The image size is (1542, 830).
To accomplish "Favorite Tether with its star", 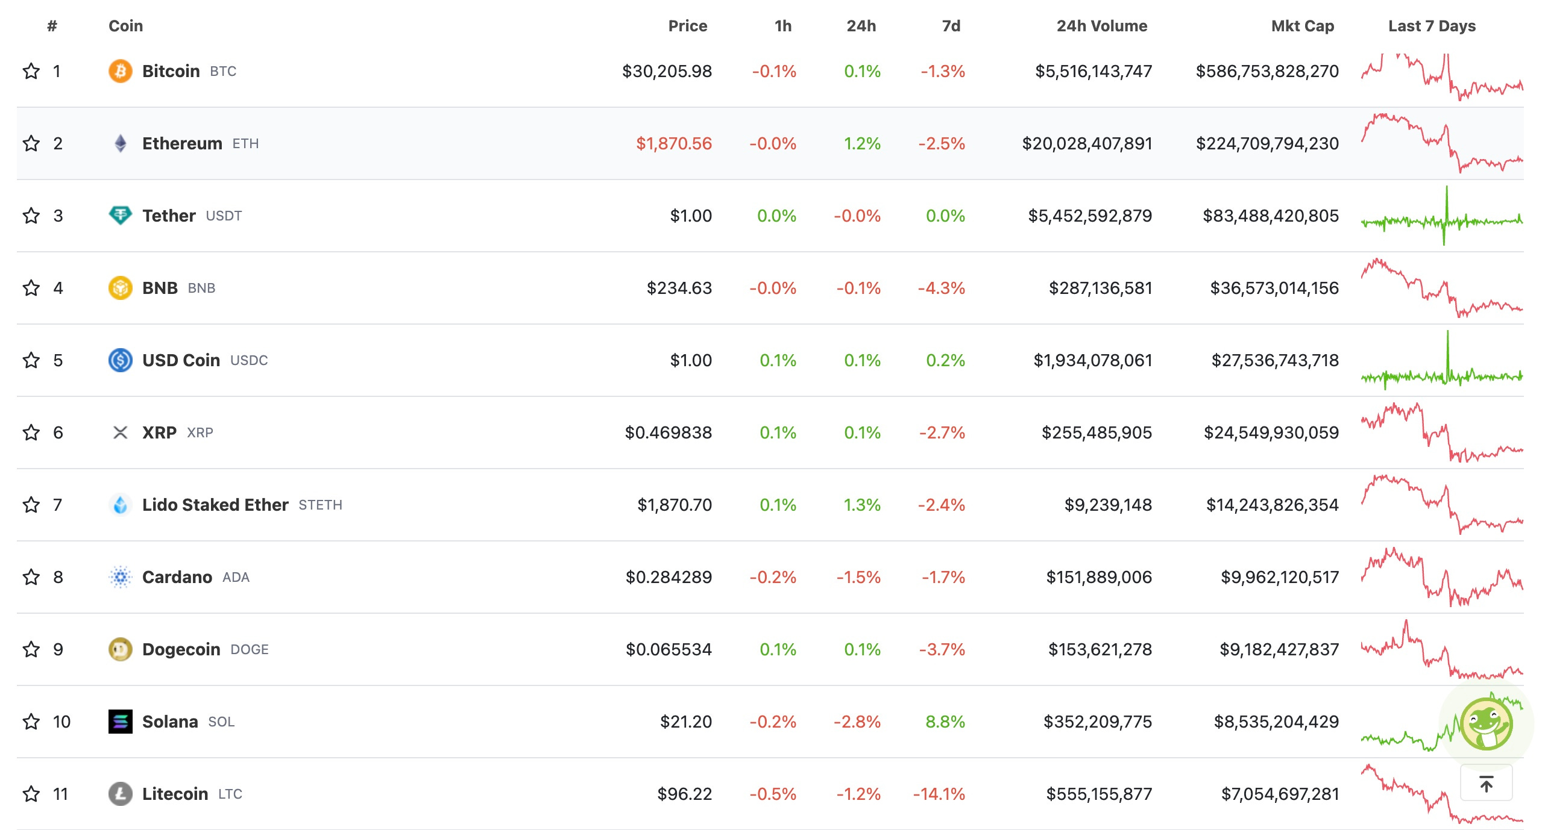I will click(x=31, y=216).
